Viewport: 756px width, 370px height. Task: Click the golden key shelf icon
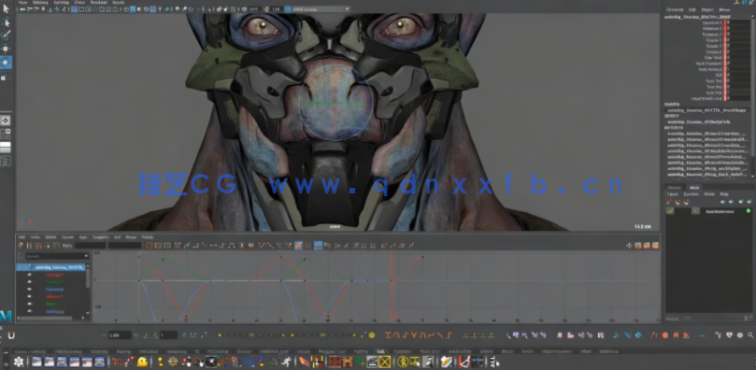click(161, 362)
